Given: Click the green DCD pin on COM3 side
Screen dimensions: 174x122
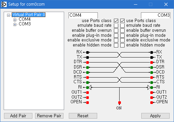Looking at the screenshot, I should (x=152, y=73).
